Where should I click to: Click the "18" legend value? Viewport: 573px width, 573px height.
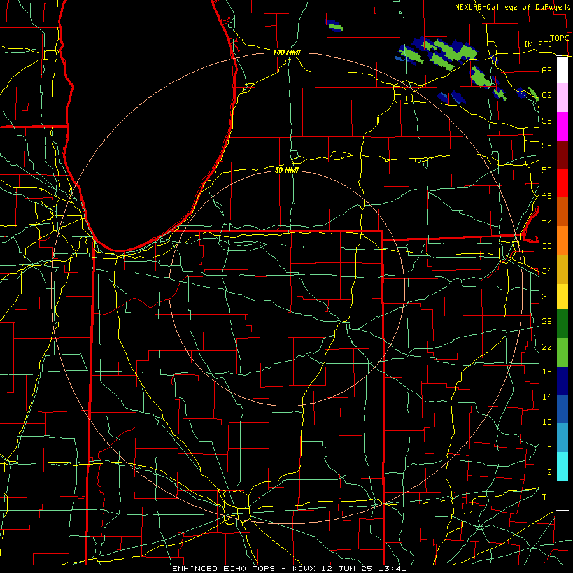(x=547, y=372)
